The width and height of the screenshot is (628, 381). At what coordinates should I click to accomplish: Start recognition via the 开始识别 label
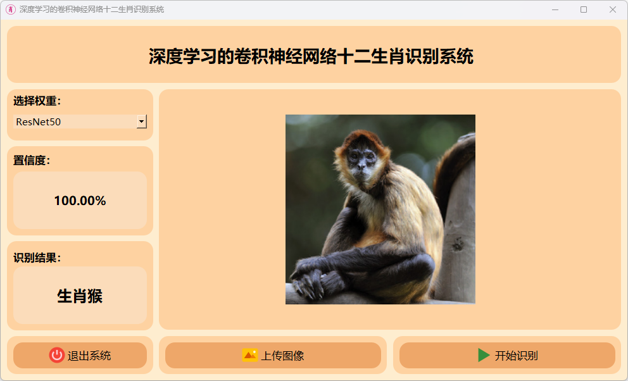coord(516,356)
